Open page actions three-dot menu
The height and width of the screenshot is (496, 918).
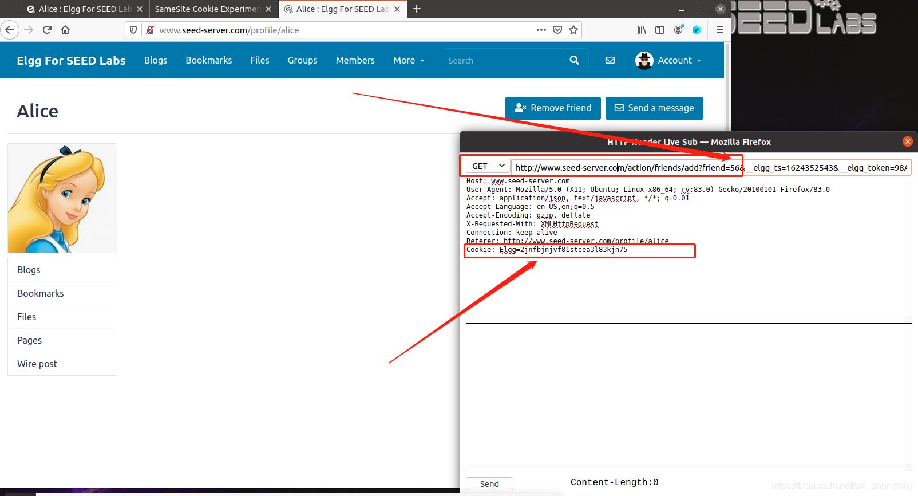pos(541,30)
